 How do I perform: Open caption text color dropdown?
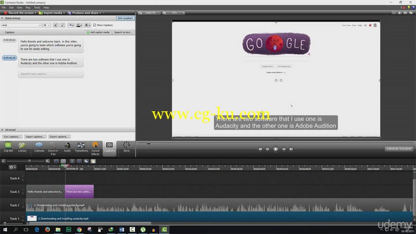pyautogui.click(x=71, y=25)
